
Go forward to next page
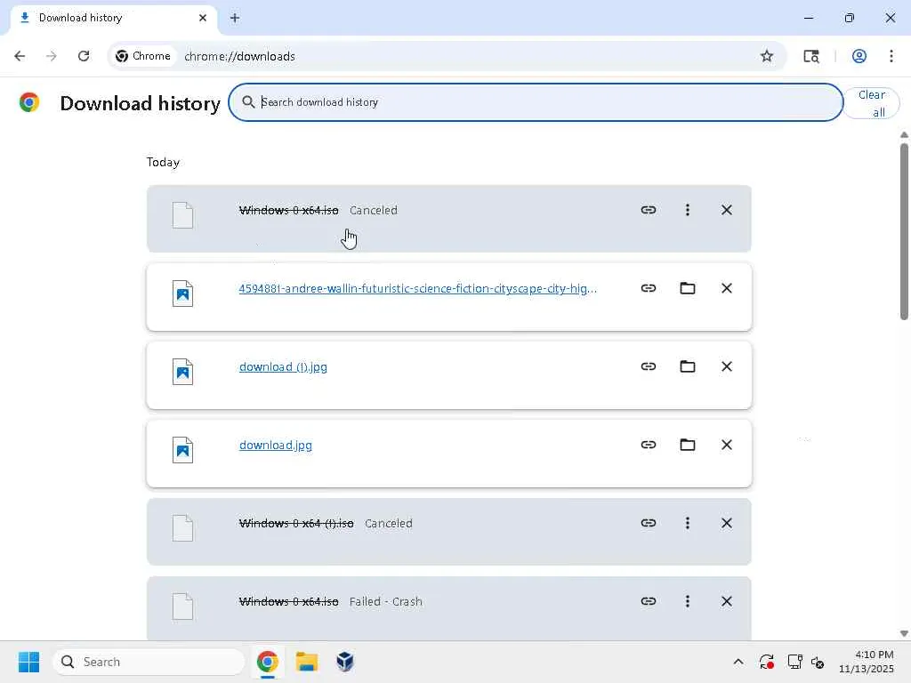coord(51,56)
